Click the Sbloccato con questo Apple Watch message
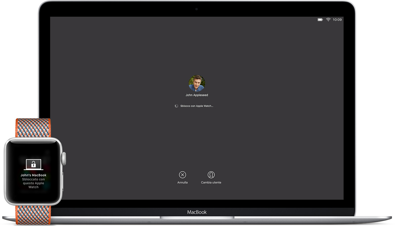Image resolution: width=395 pixels, height=226 pixels. pyautogui.click(x=33, y=183)
